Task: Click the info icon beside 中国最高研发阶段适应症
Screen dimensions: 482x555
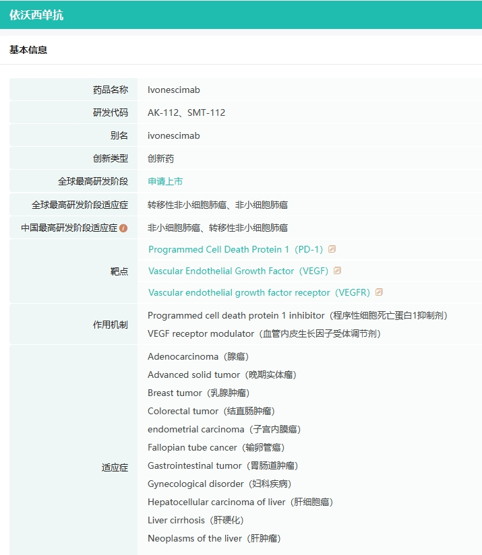Action: tap(123, 228)
